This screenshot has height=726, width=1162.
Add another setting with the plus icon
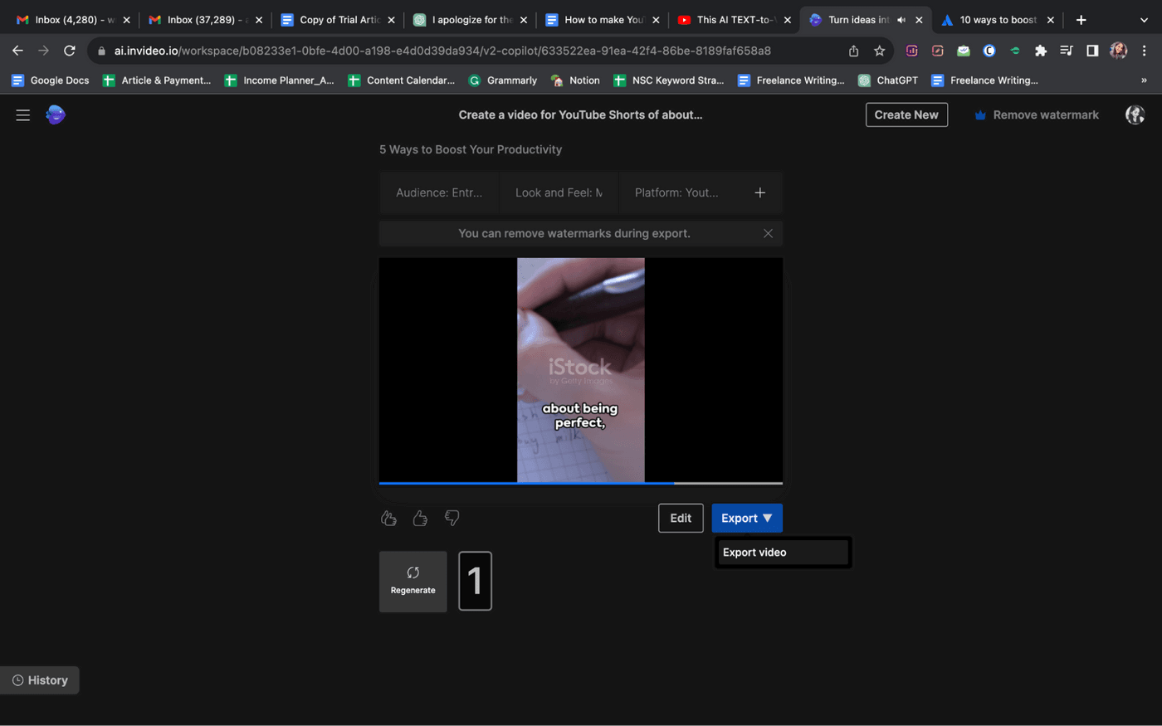click(x=759, y=192)
